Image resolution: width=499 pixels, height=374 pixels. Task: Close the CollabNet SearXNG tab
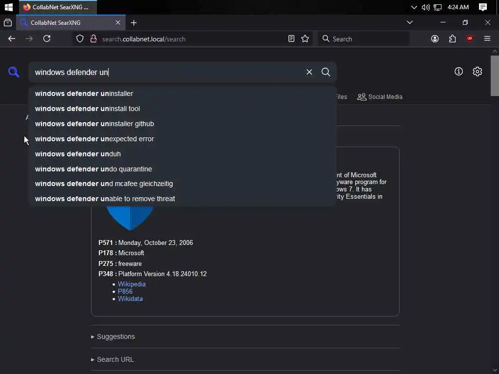tap(118, 22)
